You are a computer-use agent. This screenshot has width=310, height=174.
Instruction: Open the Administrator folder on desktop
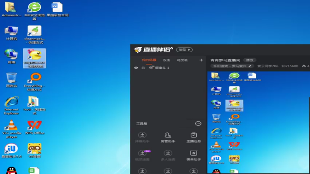(x=11, y=9)
